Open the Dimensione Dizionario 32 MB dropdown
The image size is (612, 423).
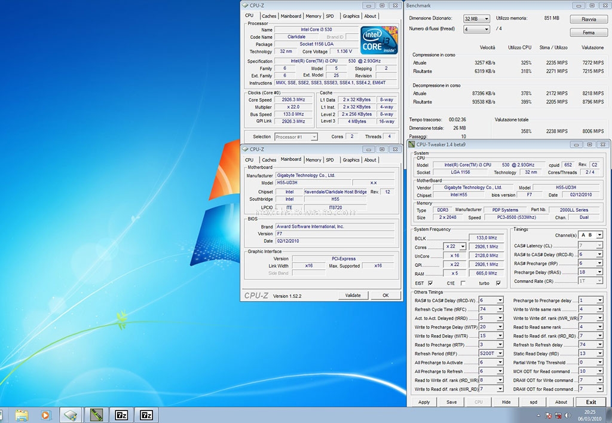click(476, 19)
